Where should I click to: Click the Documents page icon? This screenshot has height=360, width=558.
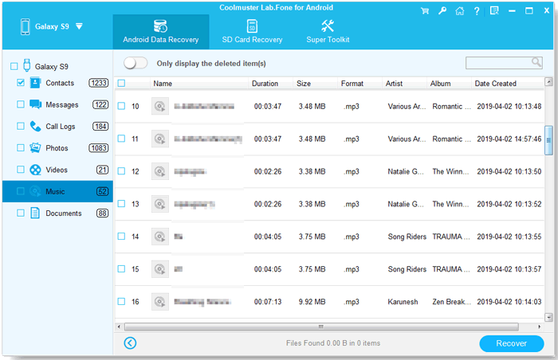pyautogui.click(x=35, y=213)
